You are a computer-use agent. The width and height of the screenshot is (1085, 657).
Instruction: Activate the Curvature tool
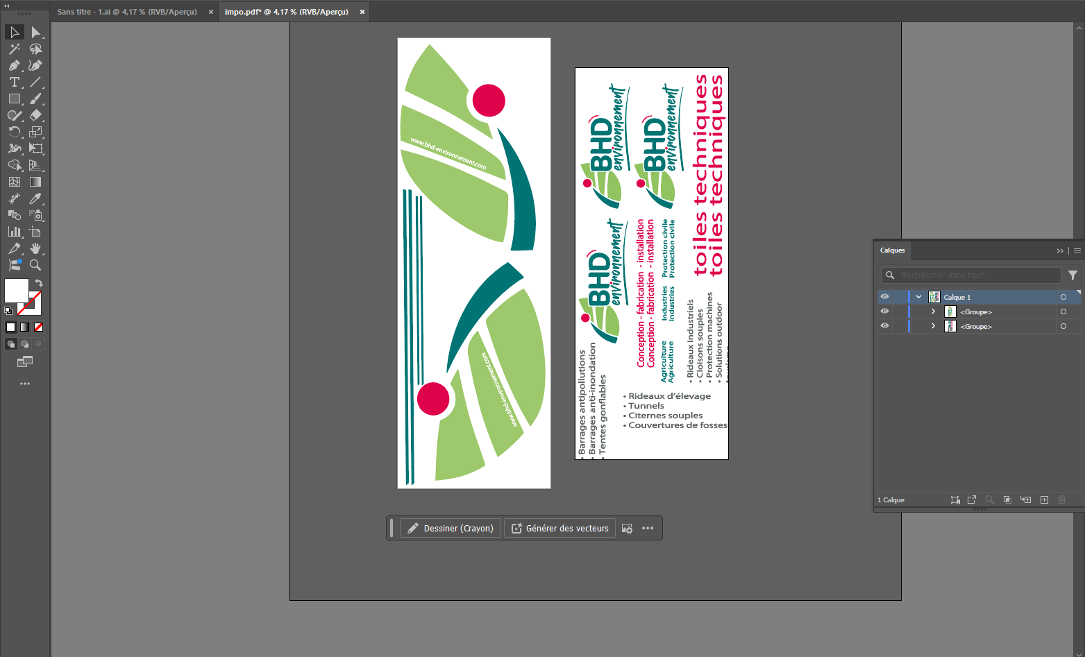tap(35, 65)
